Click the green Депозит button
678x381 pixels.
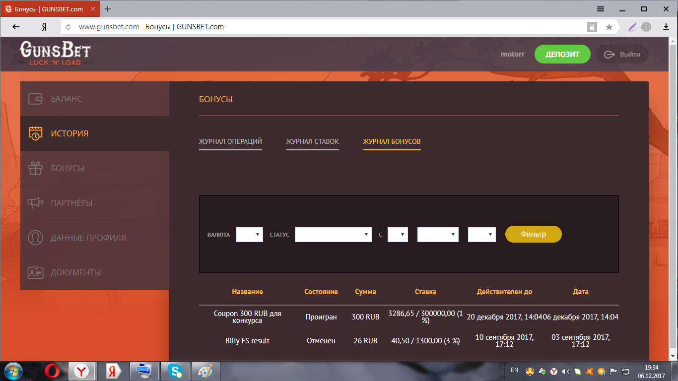pyautogui.click(x=562, y=55)
